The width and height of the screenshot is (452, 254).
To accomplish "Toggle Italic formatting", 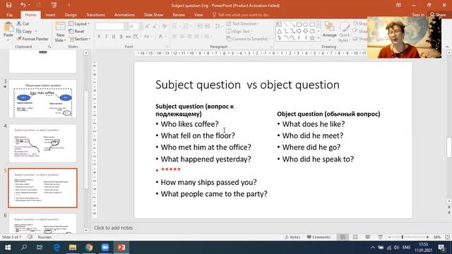I will 106,37.
